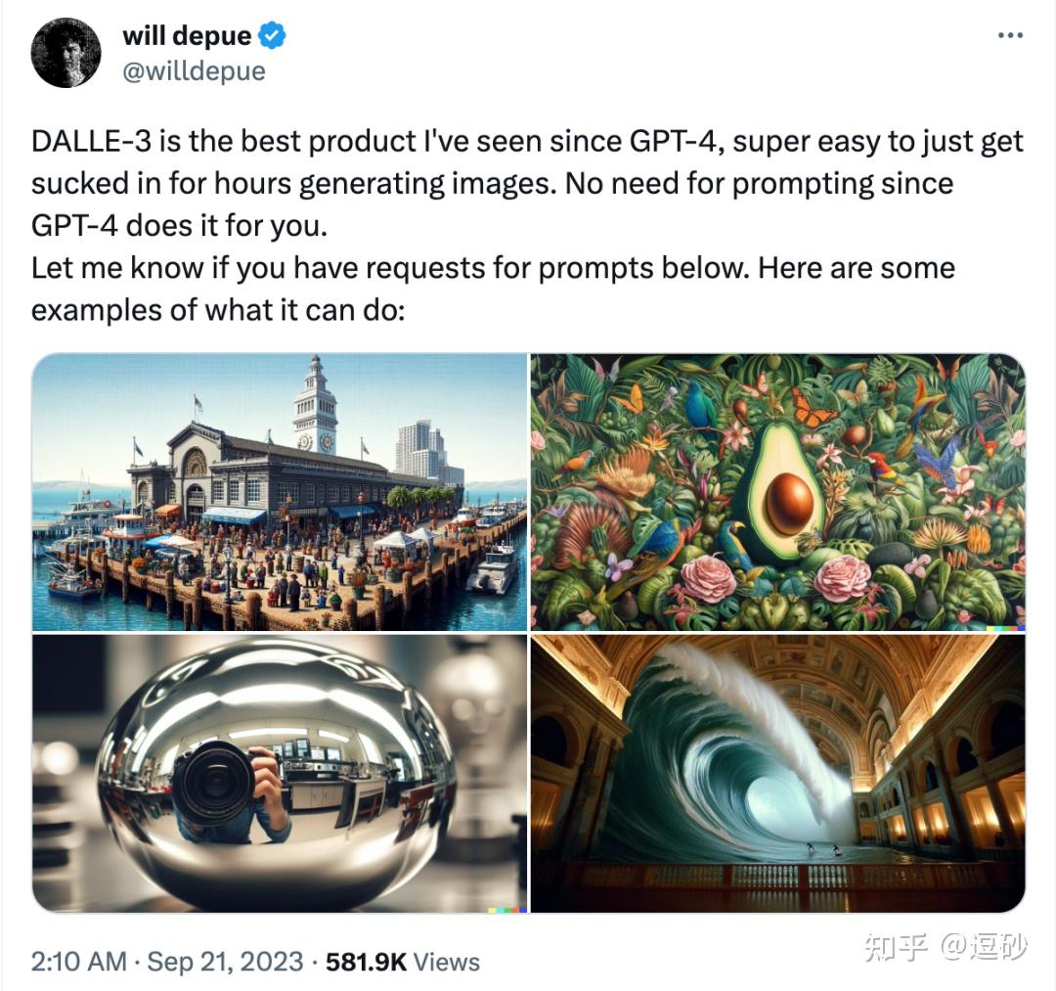Open the Ferry Building pier image
1056x991 pixels.
tap(280, 492)
